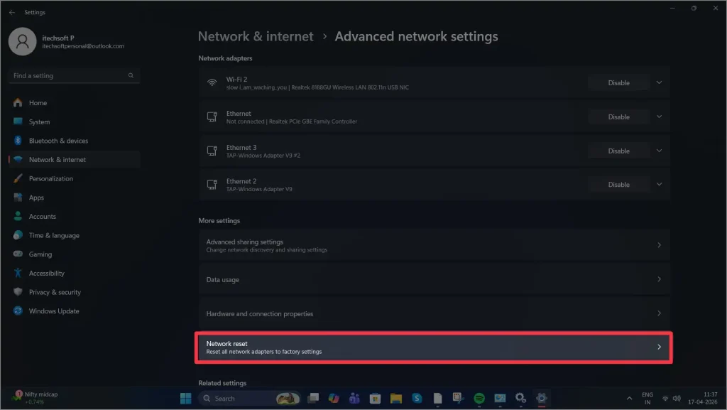
Task: Click the Apps icon in sidebar
Action: [x=18, y=198]
